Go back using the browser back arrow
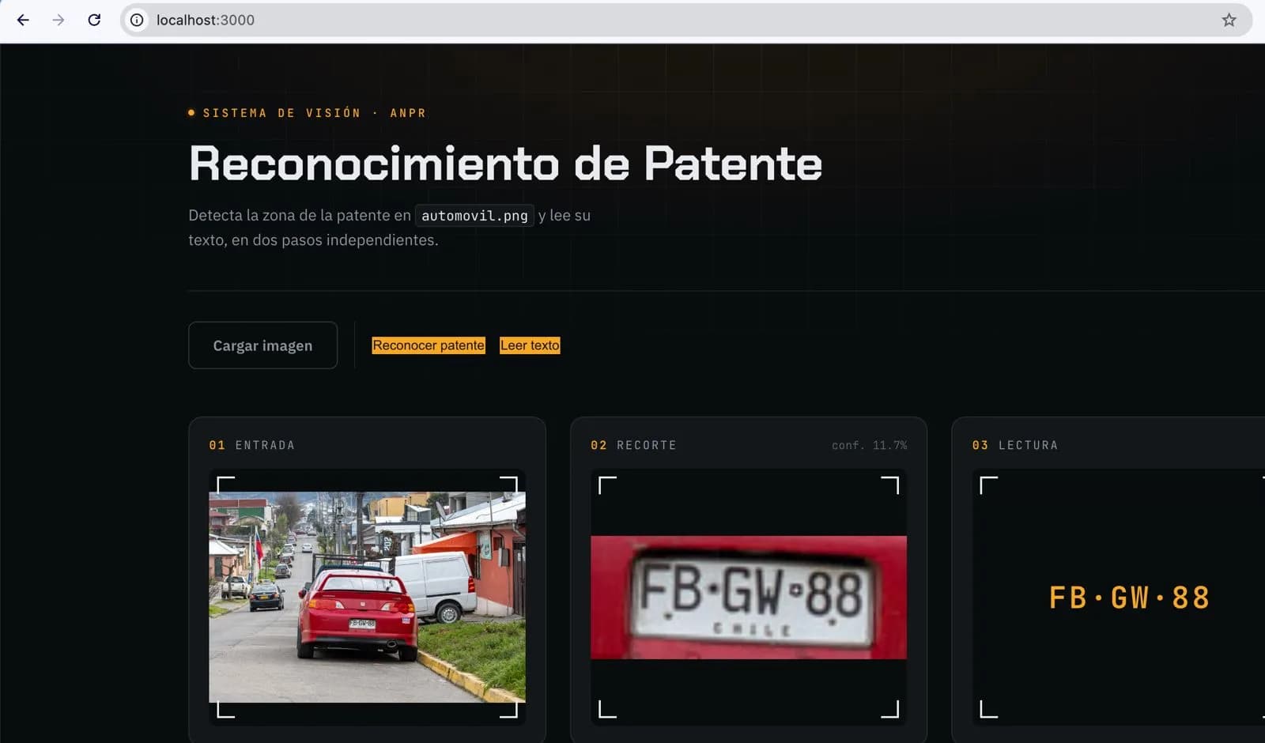Screen dimensions: 1265x743 point(23,20)
